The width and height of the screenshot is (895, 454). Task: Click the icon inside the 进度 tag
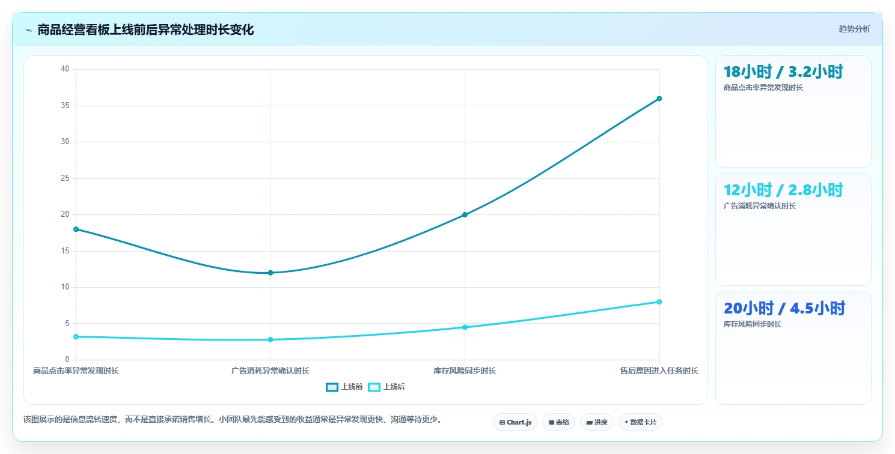tap(590, 423)
